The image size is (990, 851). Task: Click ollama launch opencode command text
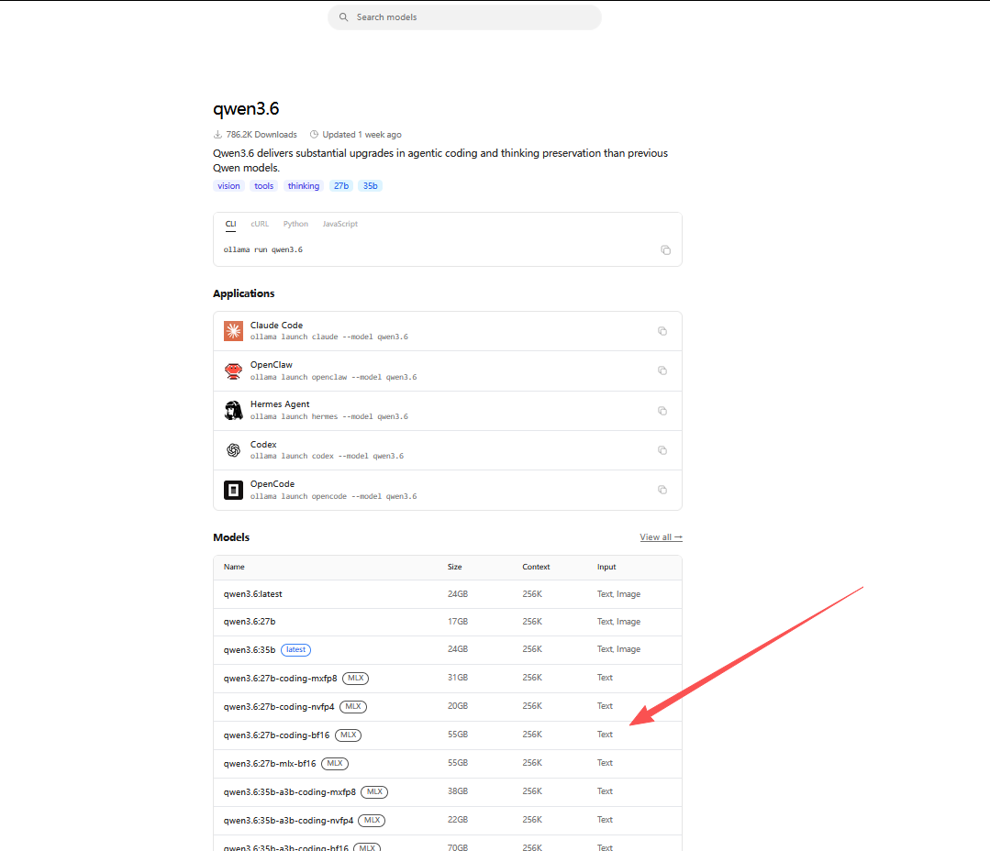coord(333,496)
